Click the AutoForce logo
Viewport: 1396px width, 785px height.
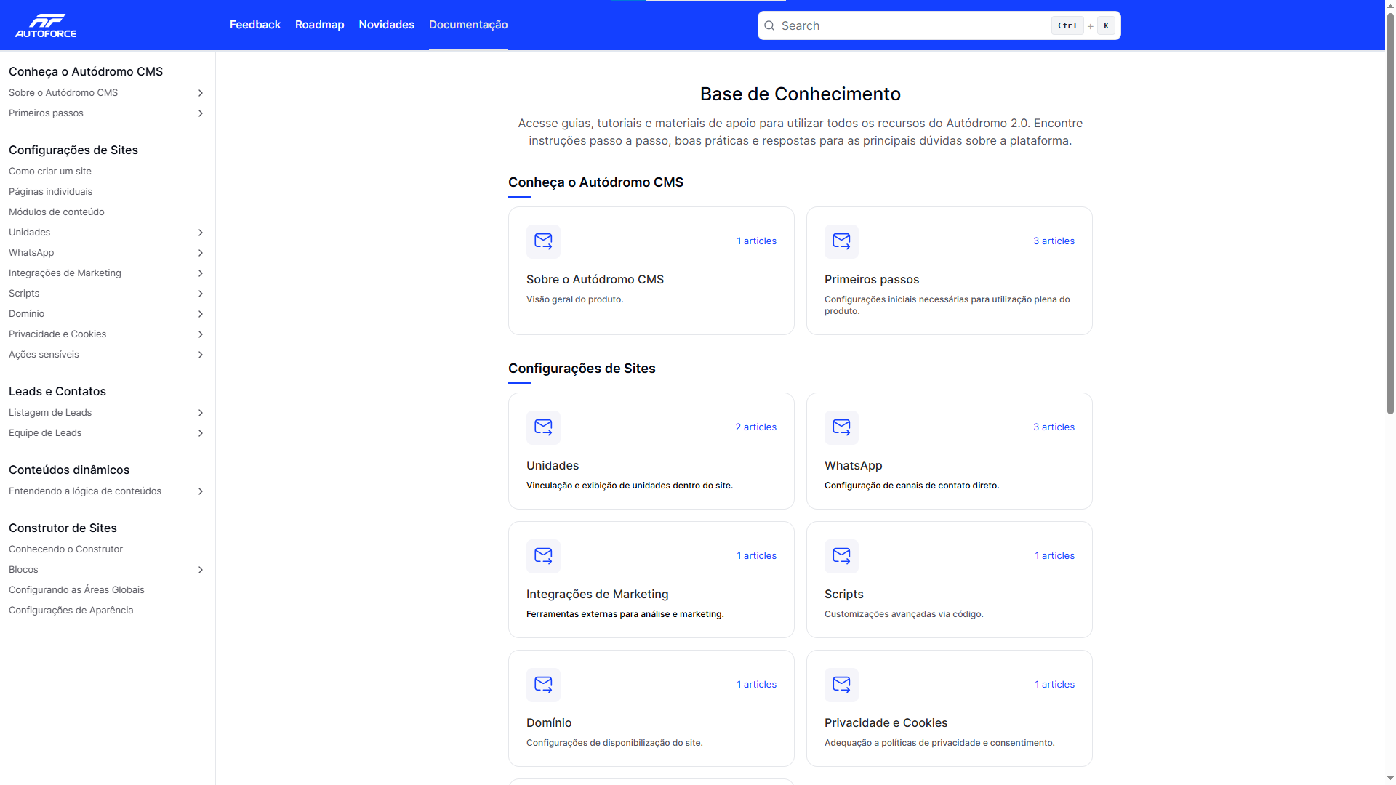pos(46,25)
